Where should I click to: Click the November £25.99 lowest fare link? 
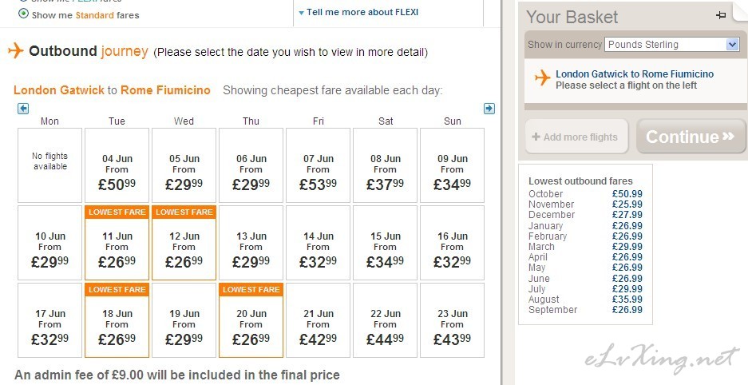tap(627, 204)
